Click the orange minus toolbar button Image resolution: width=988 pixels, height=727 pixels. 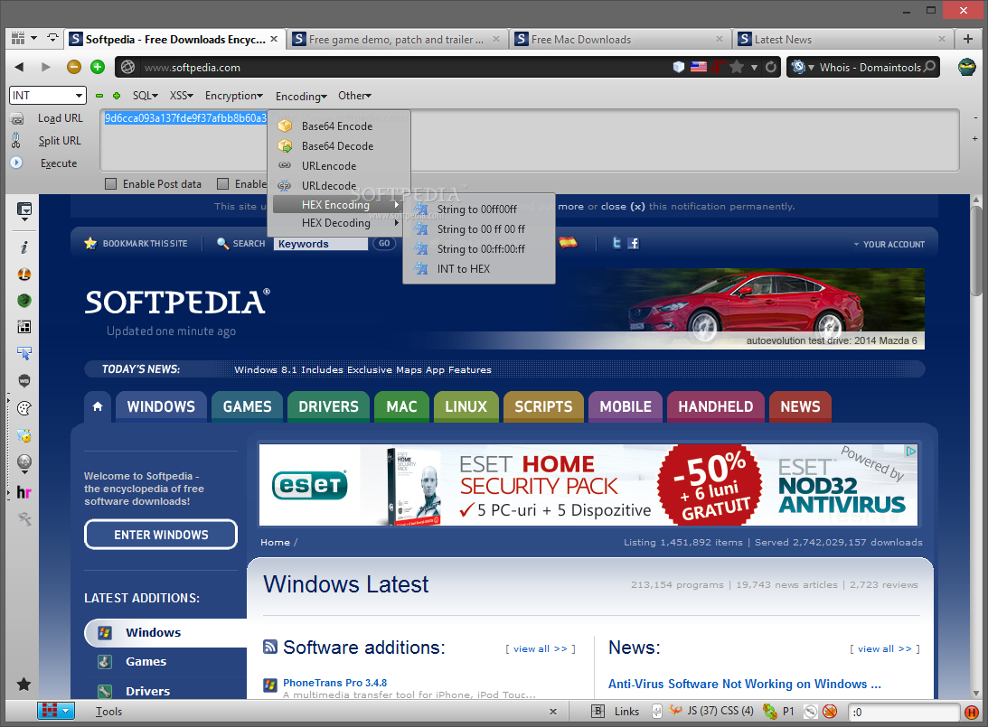coord(74,67)
